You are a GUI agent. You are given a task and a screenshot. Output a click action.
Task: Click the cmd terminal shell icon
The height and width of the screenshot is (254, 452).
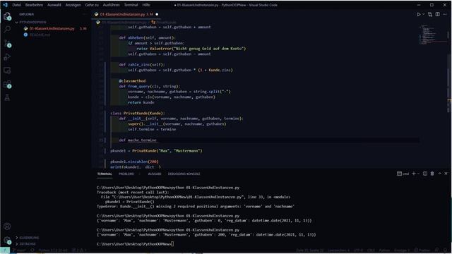tap(399, 174)
